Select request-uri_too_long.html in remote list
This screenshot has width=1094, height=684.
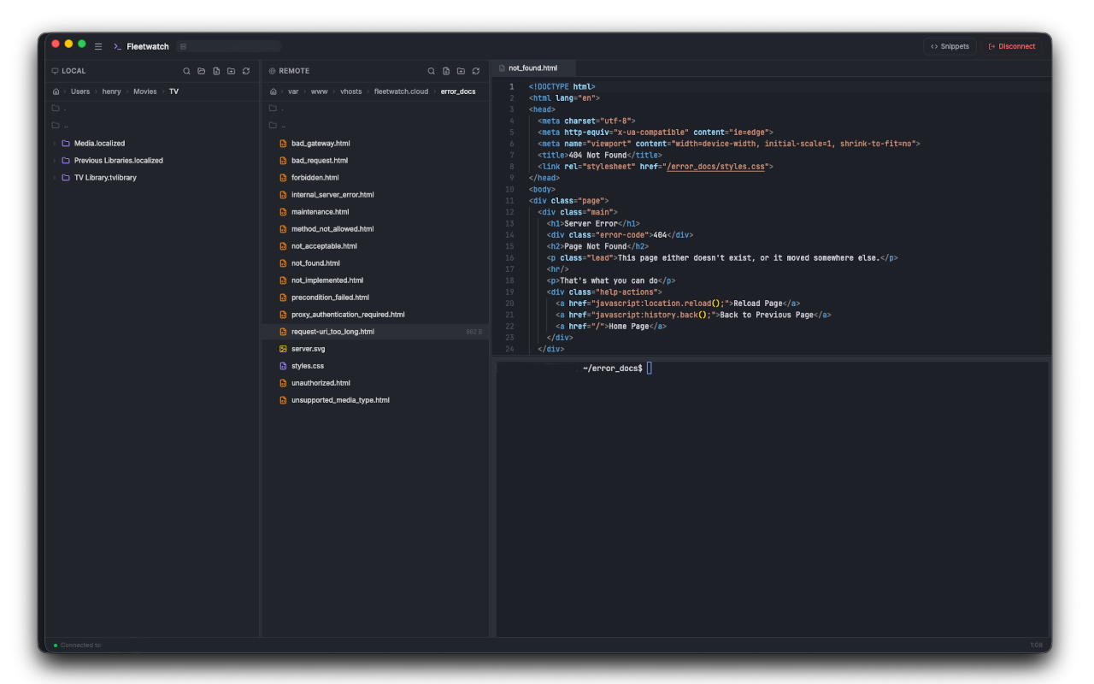coord(375,332)
